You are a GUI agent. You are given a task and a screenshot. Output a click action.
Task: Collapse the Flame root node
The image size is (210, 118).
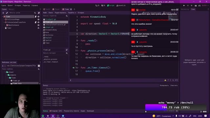click(x=3, y=17)
